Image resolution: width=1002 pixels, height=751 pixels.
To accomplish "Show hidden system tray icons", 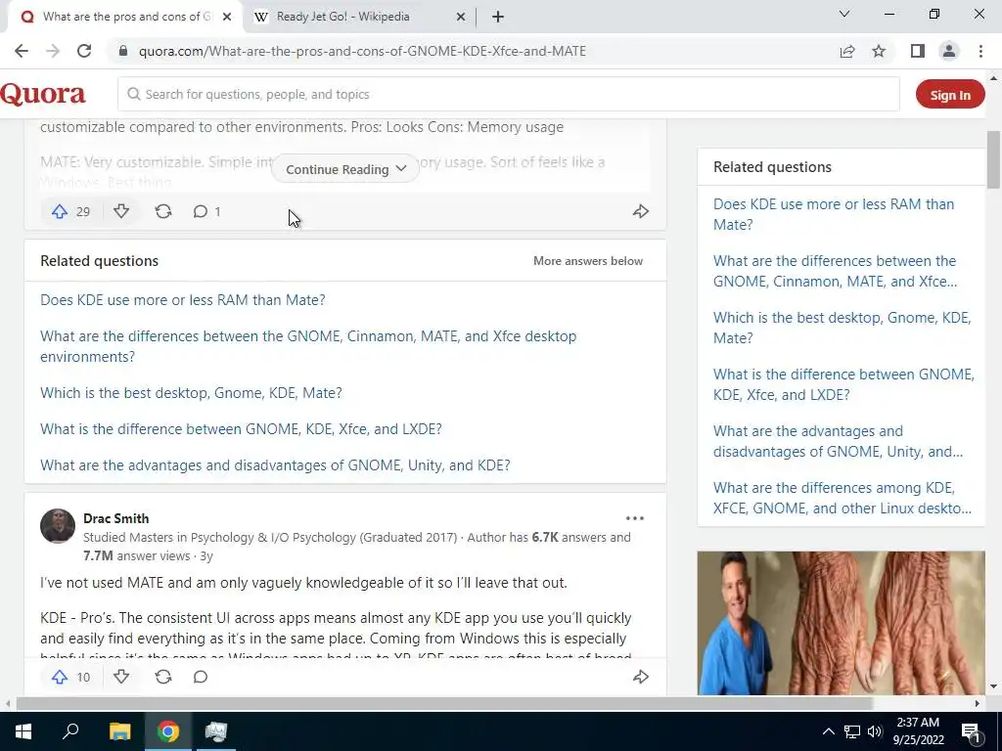I will click(828, 731).
